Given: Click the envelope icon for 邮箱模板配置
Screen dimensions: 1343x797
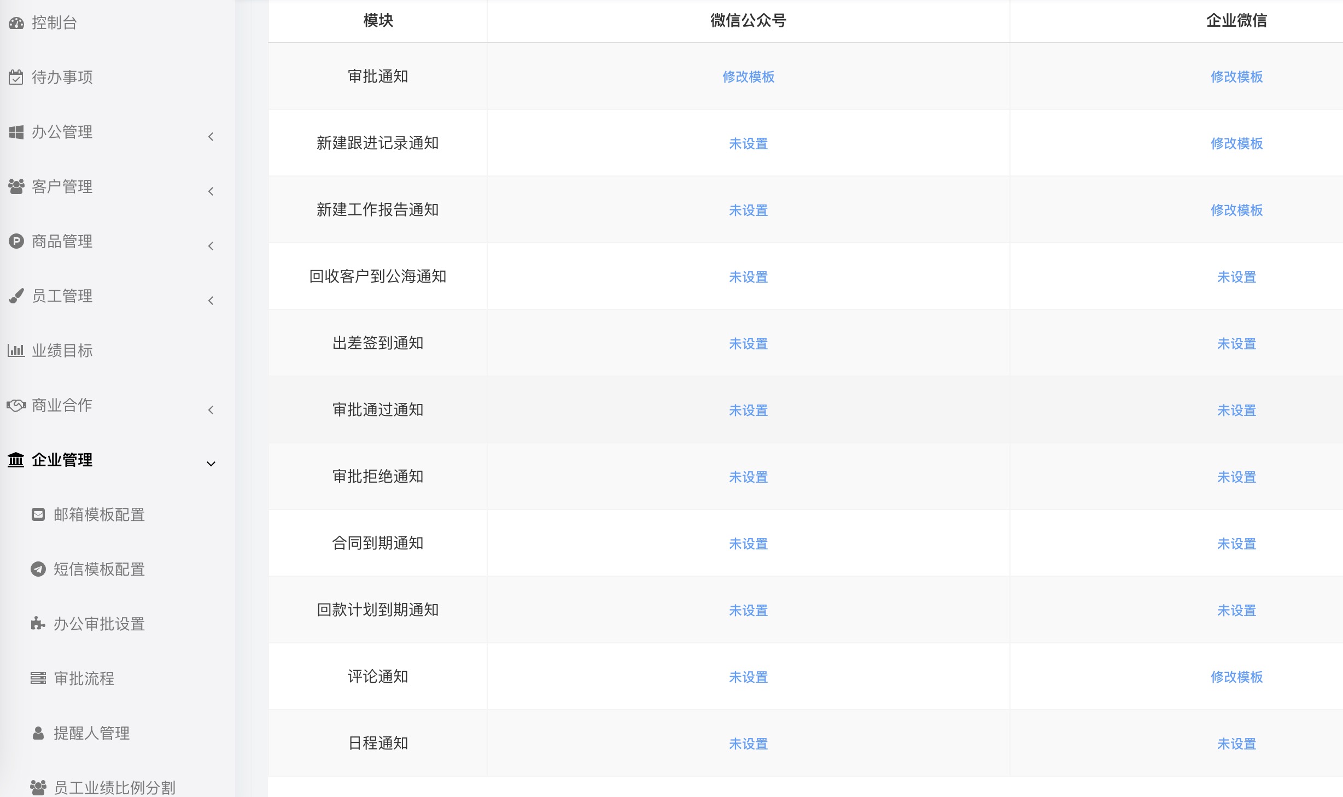Looking at the screenshot, I should (38, 514).
